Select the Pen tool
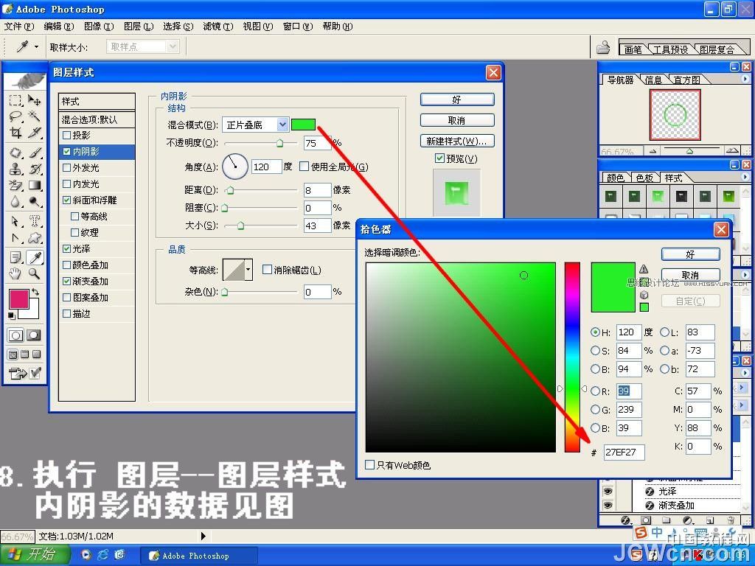 tap(15, 238)
